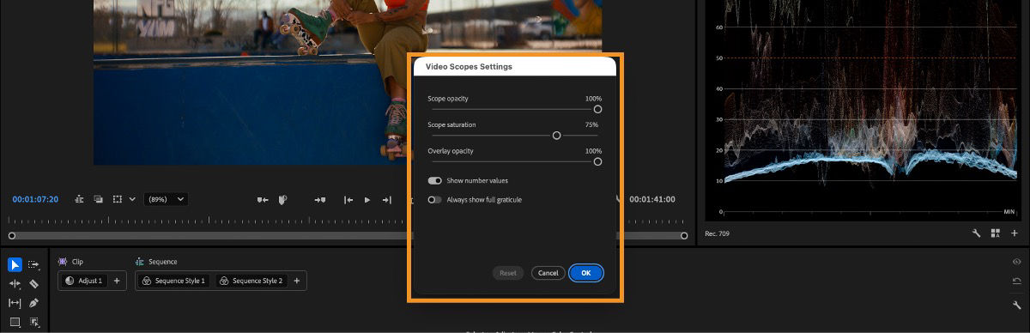
Task: Click the Reset button in the dialog
Action: (x=508, y=273)
